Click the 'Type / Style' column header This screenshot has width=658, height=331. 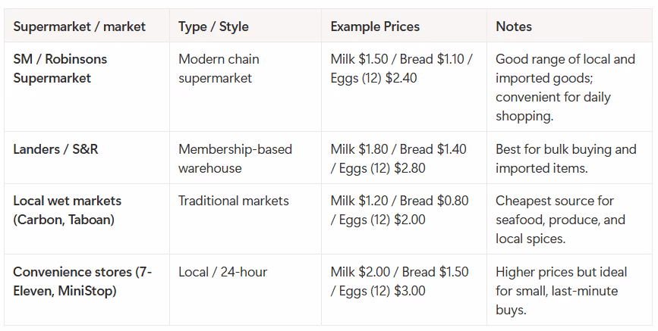tap(213, 27)
